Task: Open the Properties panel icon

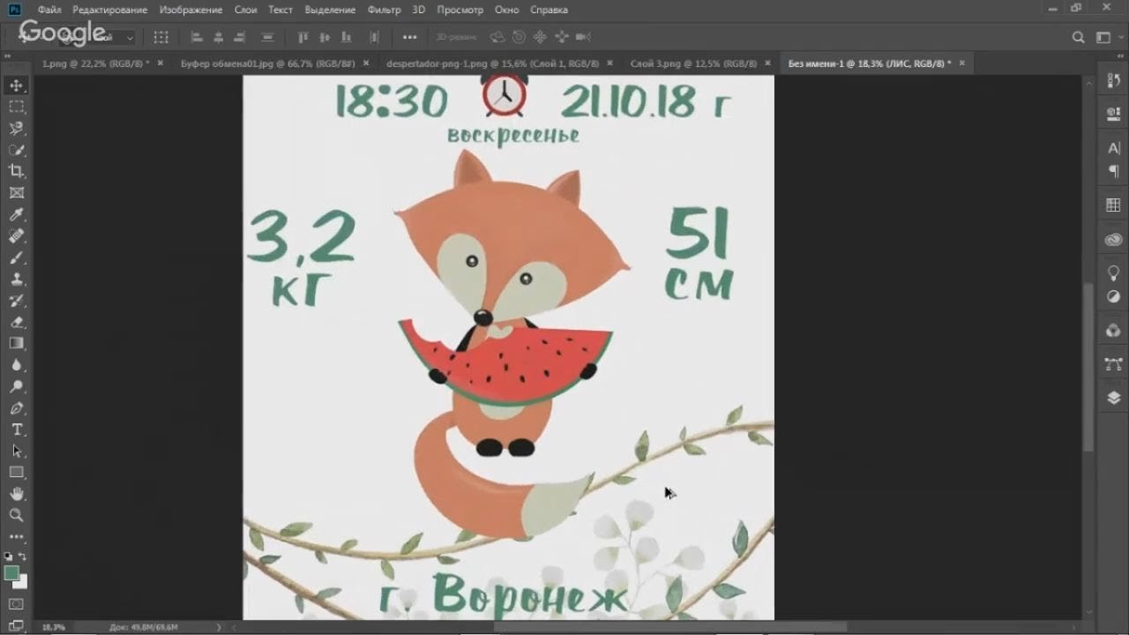Action: click(x=1113, y=114)
